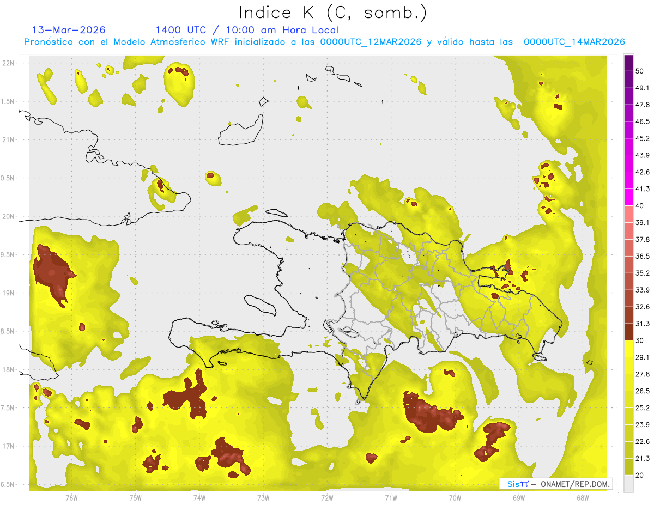This screenshot has width=654, height=505.
Task: Click the "20" colorbar label
Action: 640,476
